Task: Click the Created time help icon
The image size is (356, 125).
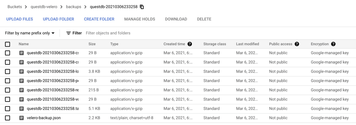Action: coord(189,44)
